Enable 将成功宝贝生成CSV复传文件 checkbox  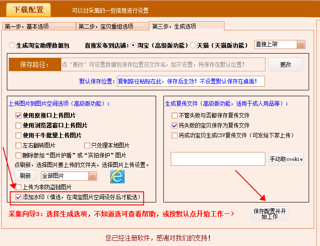pos(174,135)
